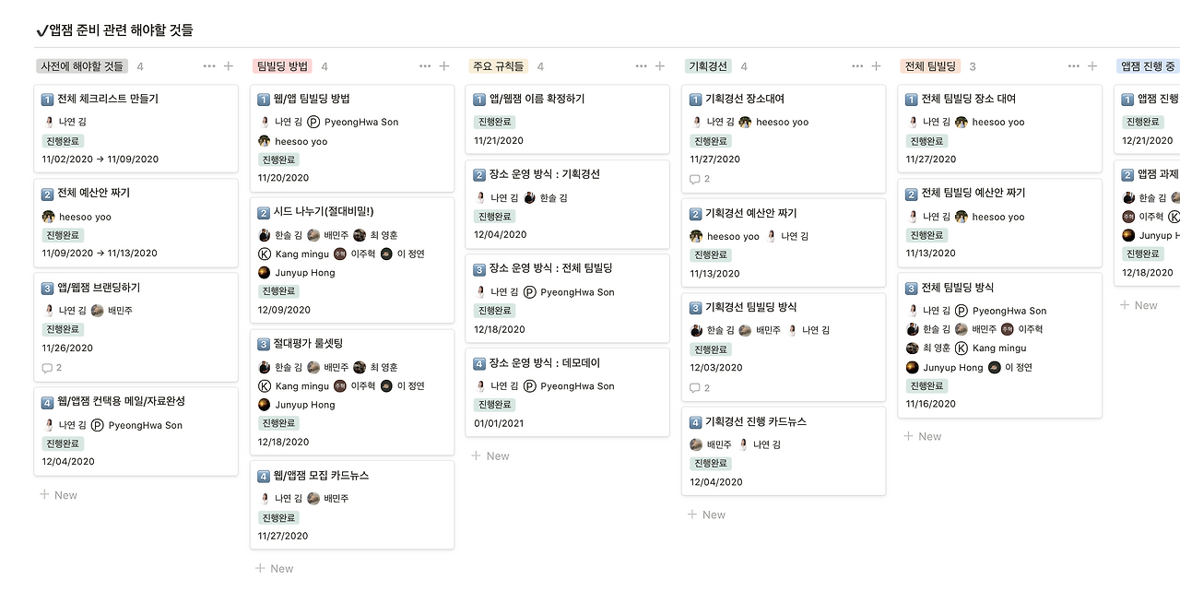The height and width of the screenshot is (591, 1180).
Task: Click comment bubble on 기획경선 팀빌딩 방식 card
Action: 700,388
